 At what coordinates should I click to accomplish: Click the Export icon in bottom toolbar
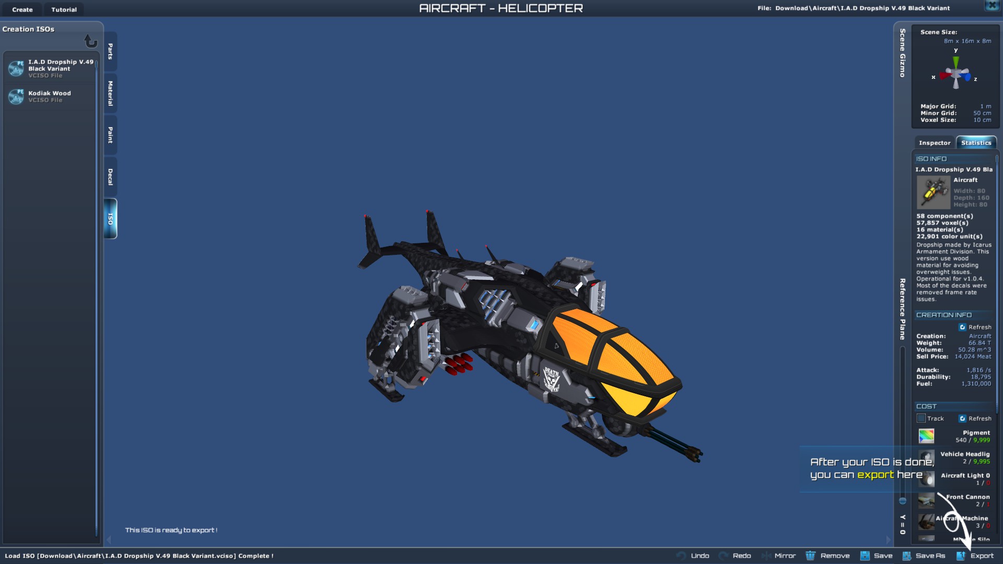coord(961,556)
